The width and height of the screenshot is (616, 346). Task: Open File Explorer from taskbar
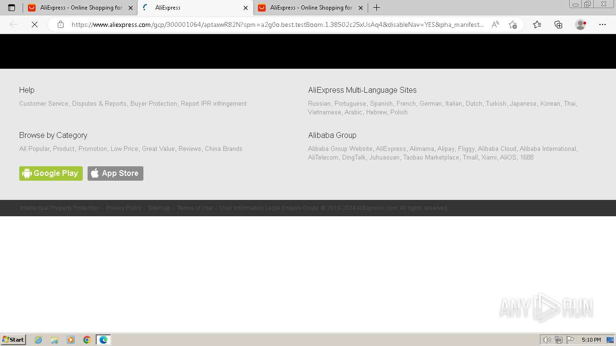[x=54, y=340]
